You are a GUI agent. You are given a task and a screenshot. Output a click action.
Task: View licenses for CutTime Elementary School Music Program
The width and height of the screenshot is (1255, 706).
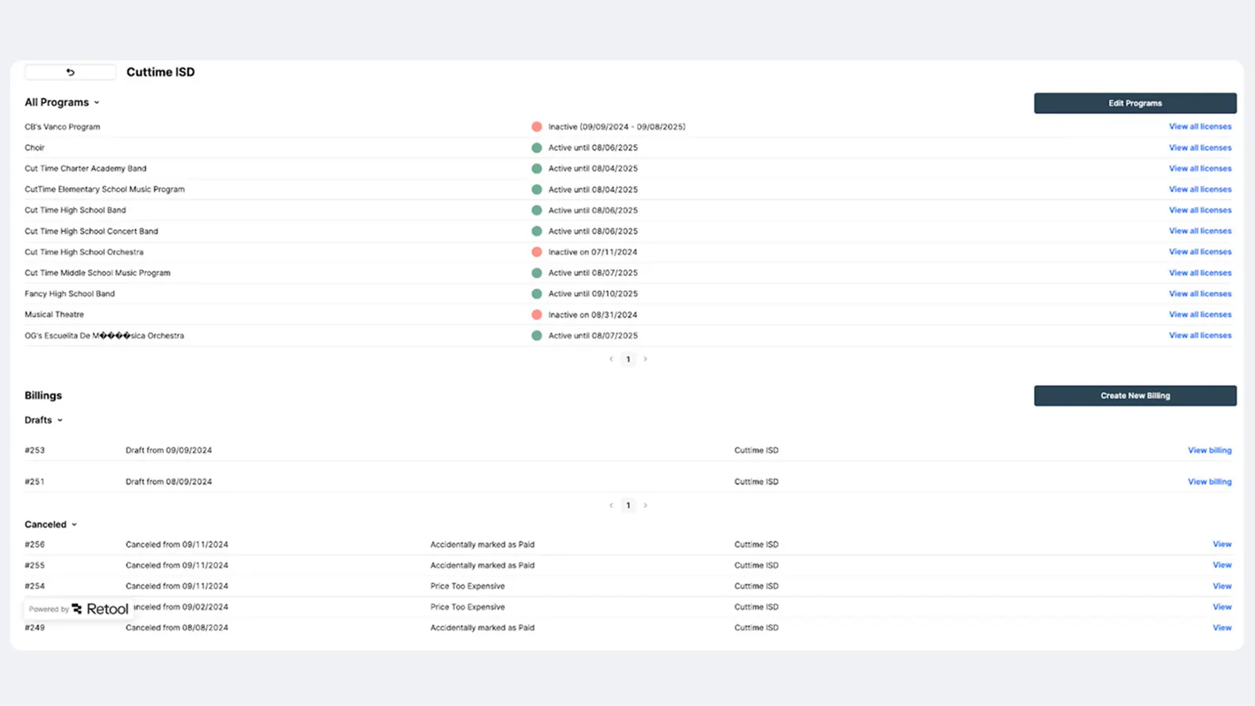[1200, 189]
